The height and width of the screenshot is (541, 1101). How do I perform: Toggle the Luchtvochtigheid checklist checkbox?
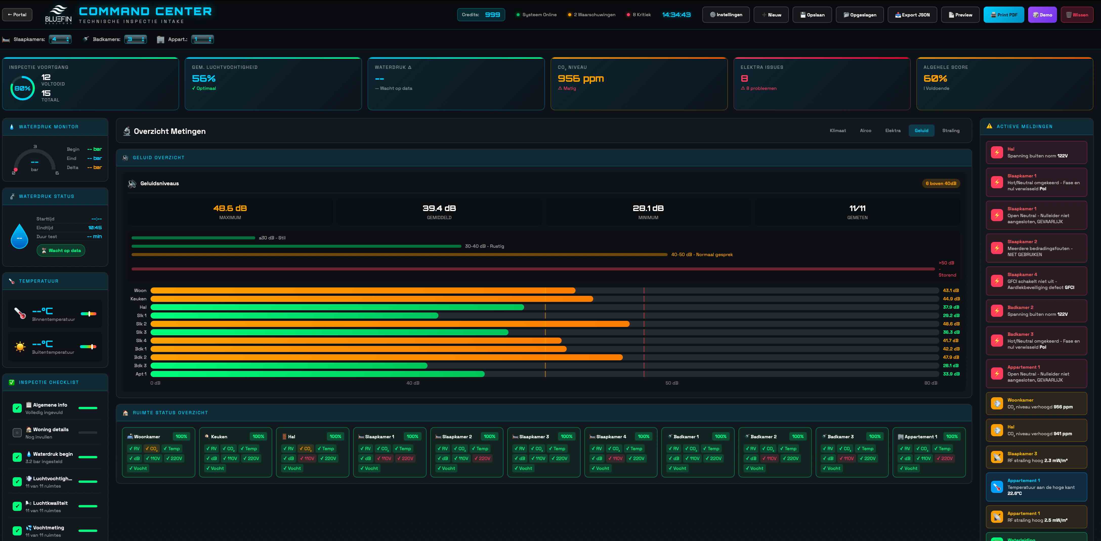pos(17,482)
